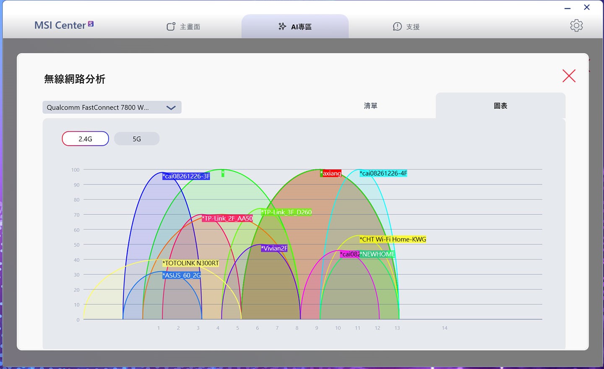
Task: Click the adapter dropdown chevron arrow
Action: 171,108
